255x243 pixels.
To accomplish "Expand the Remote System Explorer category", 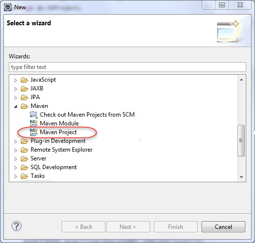I will (x=16, y=150).
